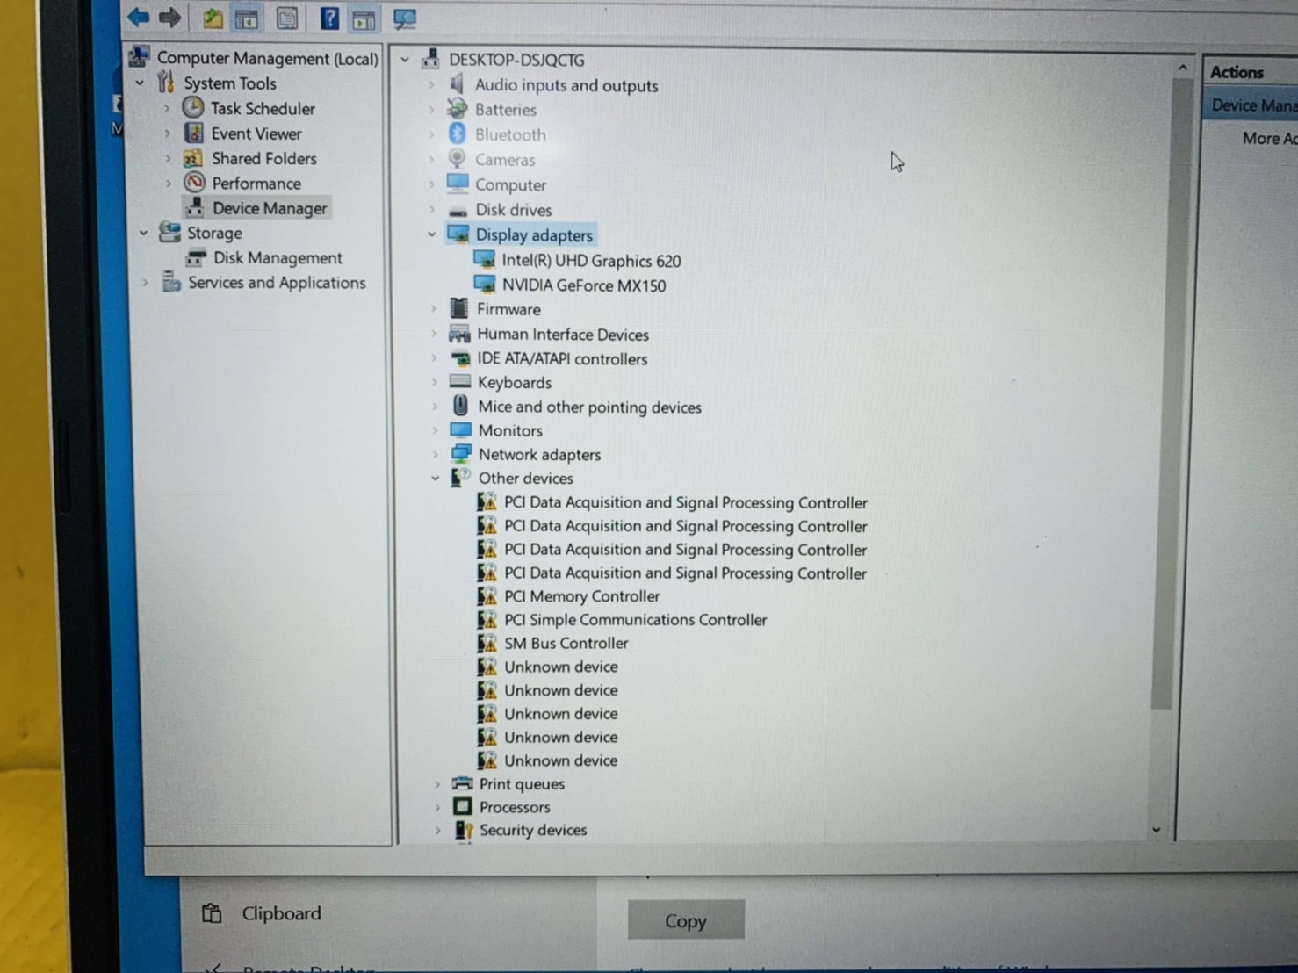Expand Services and Applications node

click(146, 283)
